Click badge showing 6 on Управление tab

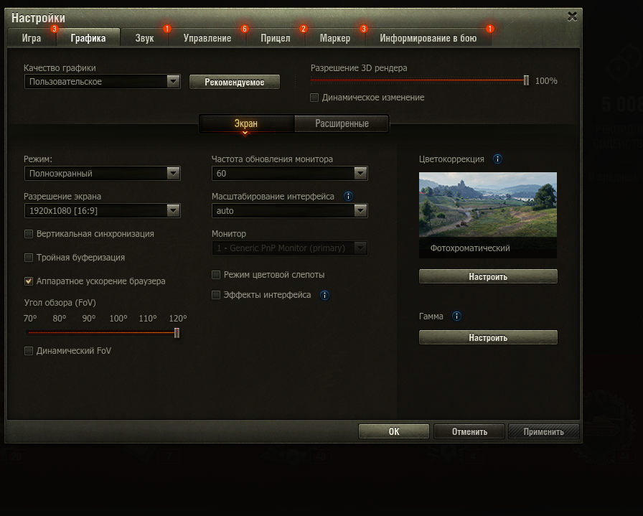click(x=244, y=30)
